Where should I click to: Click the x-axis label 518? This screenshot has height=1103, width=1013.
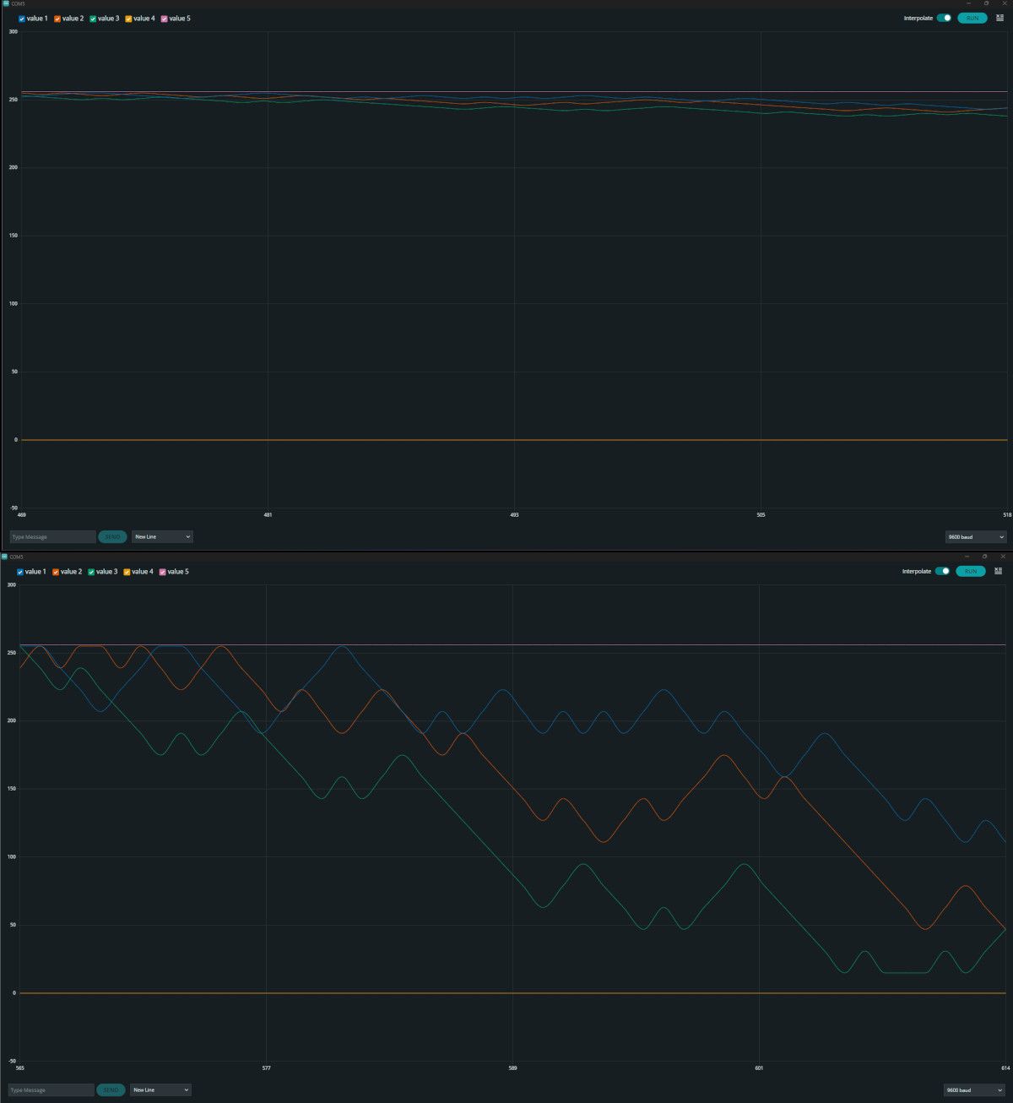1007,515
